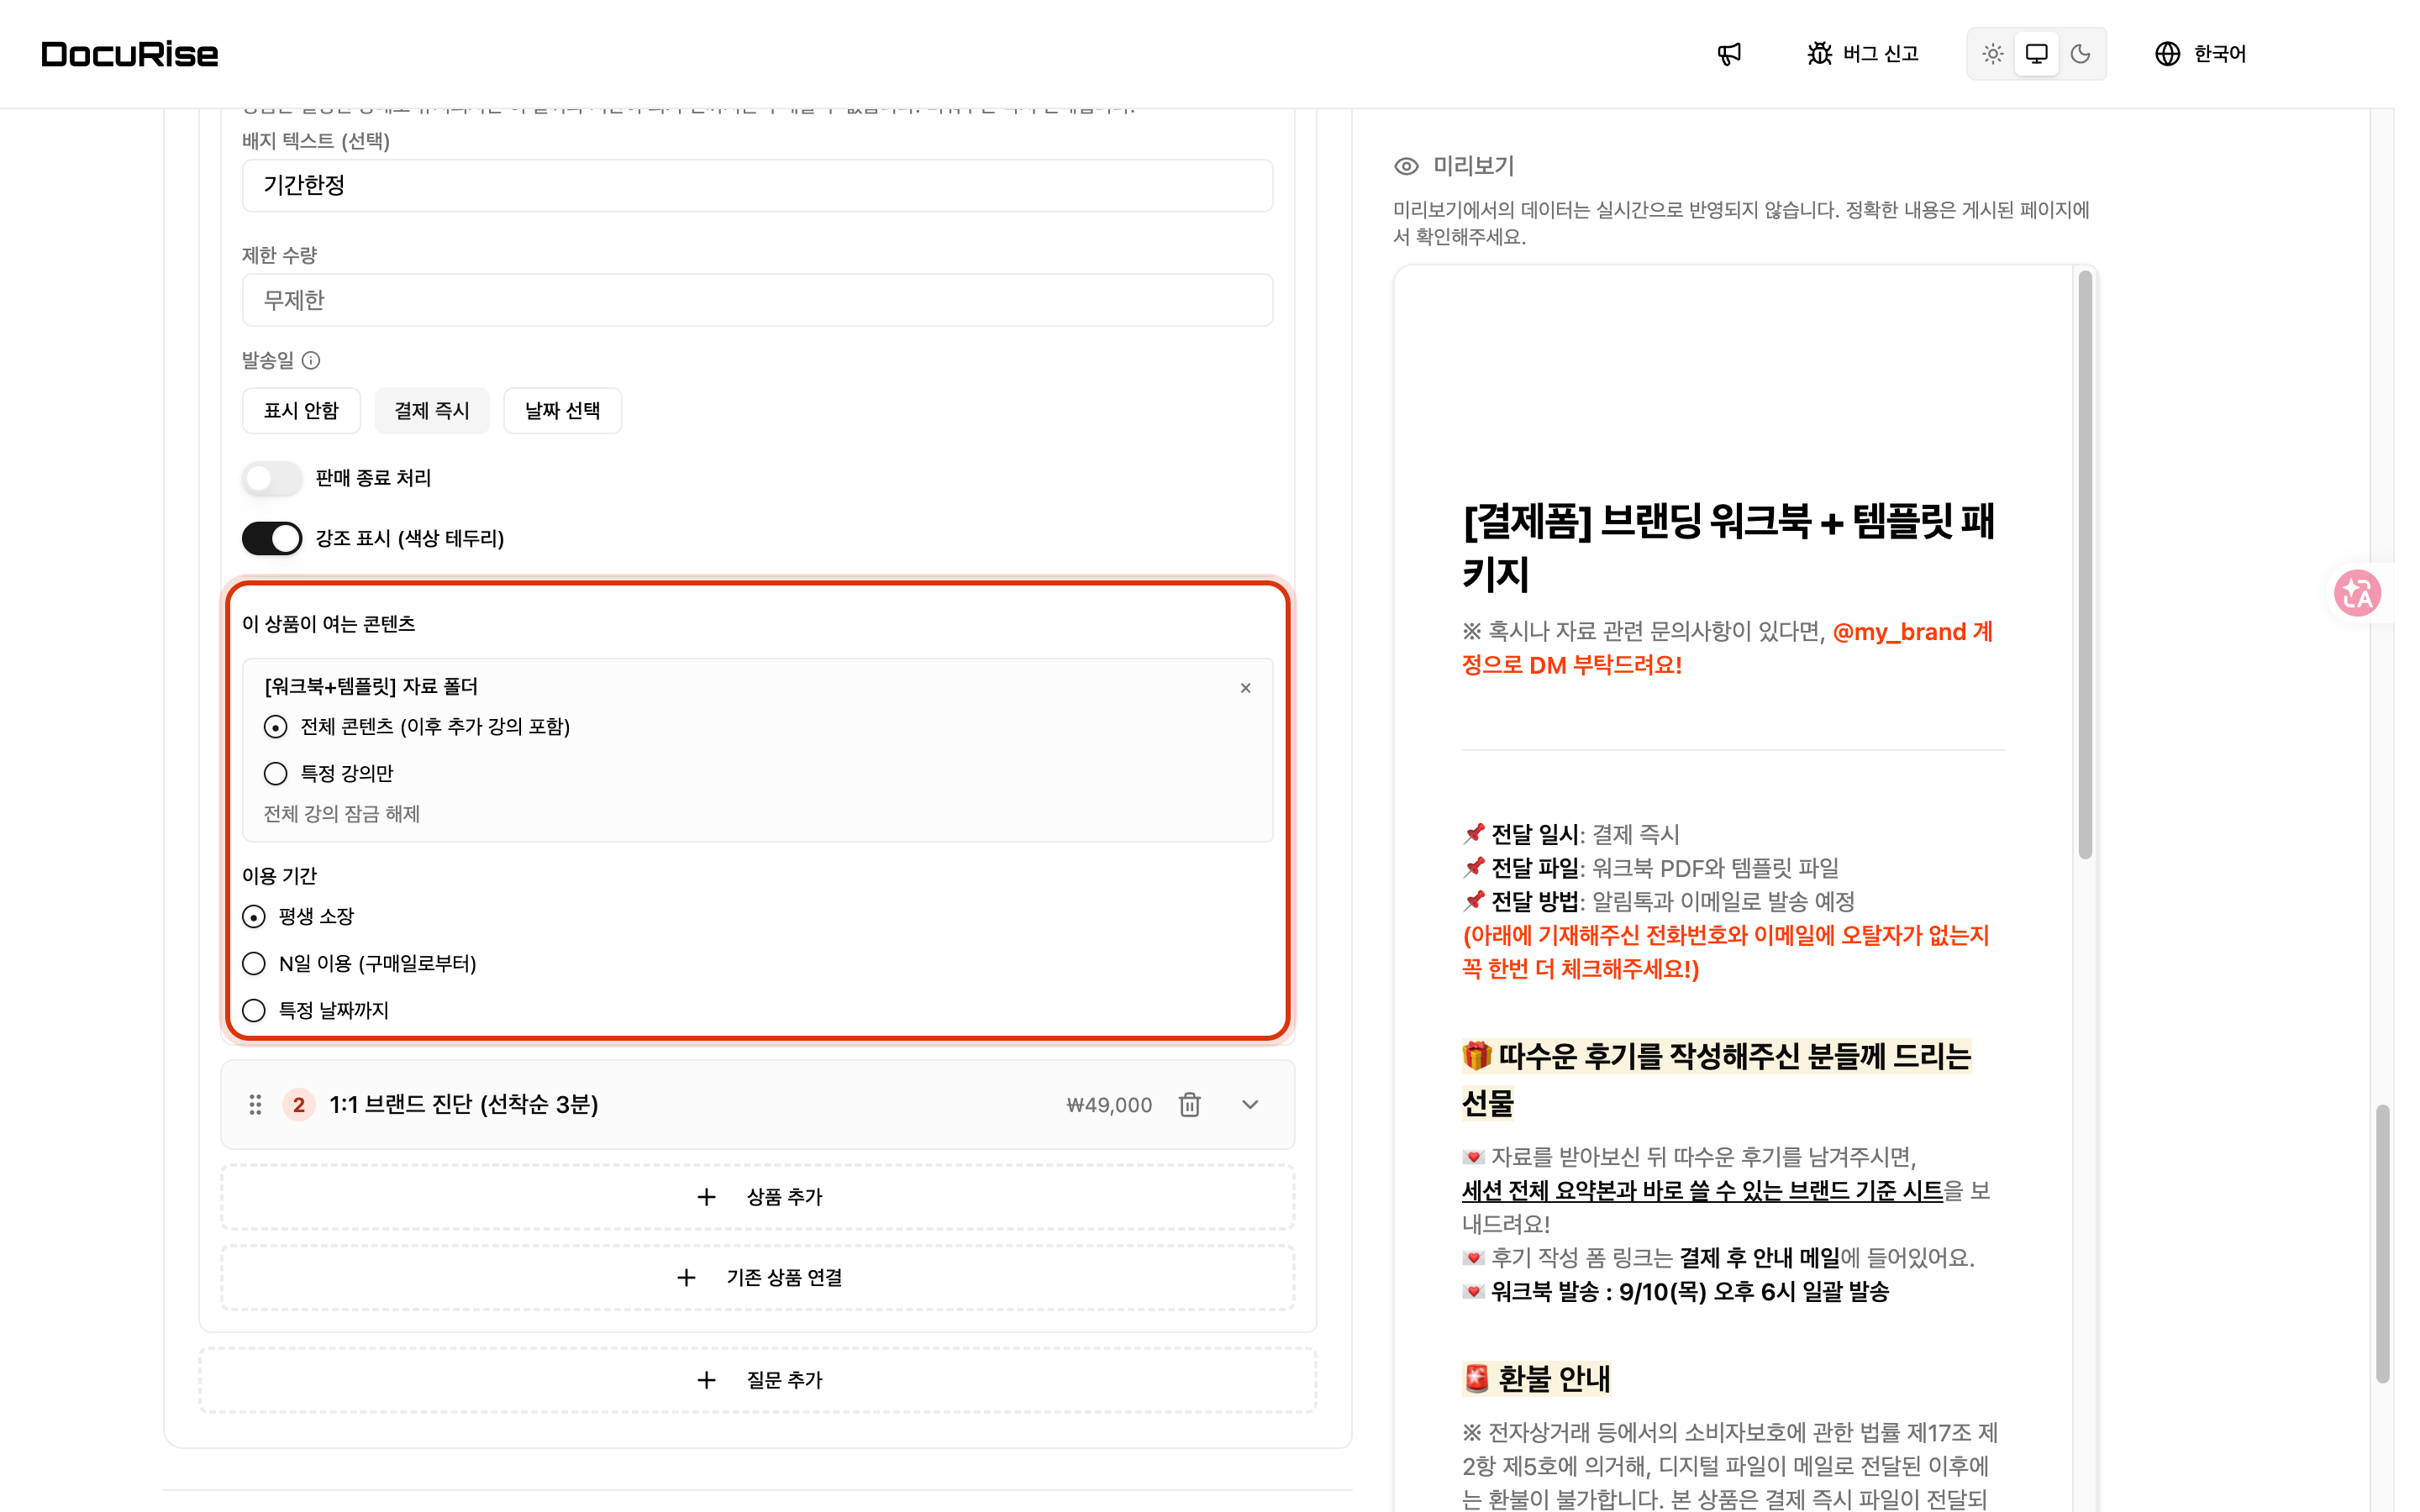Click the preview panel scrollbar
The height and width of the screenshot is (1512, 2420).
pyautogui.click(x=2085, y=565)
